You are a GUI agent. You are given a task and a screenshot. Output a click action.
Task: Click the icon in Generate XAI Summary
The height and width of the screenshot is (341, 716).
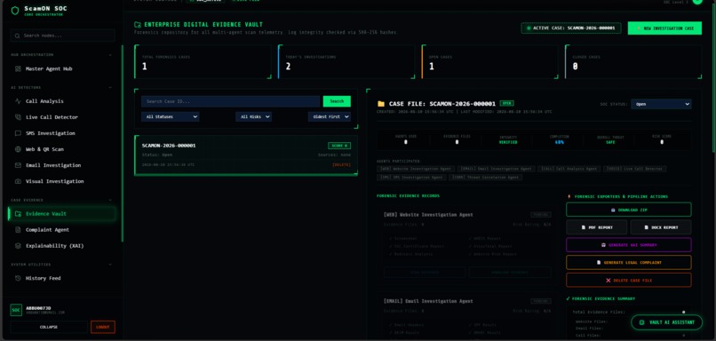point(603,245)
